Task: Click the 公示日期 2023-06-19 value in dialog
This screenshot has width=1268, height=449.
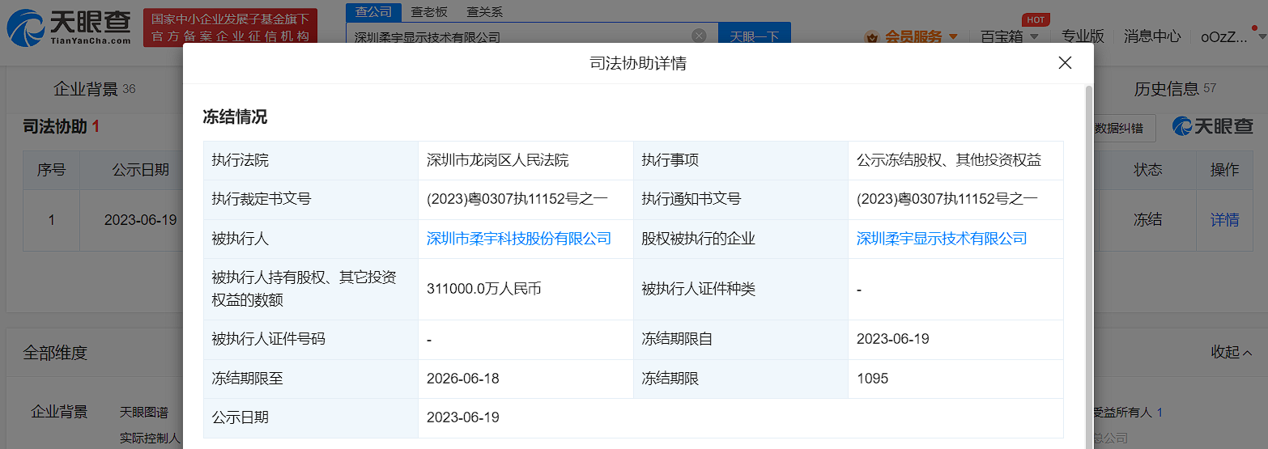Action: coord(463,417)
